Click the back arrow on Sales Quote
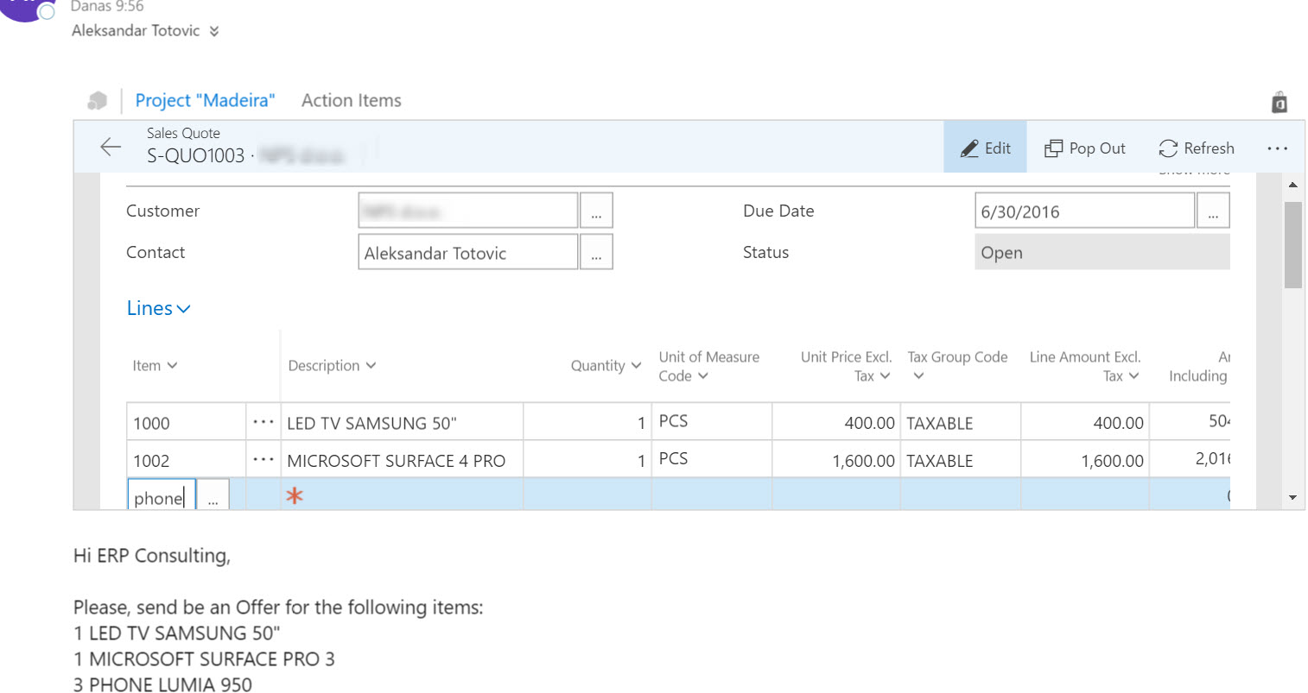 coord(111,147)
